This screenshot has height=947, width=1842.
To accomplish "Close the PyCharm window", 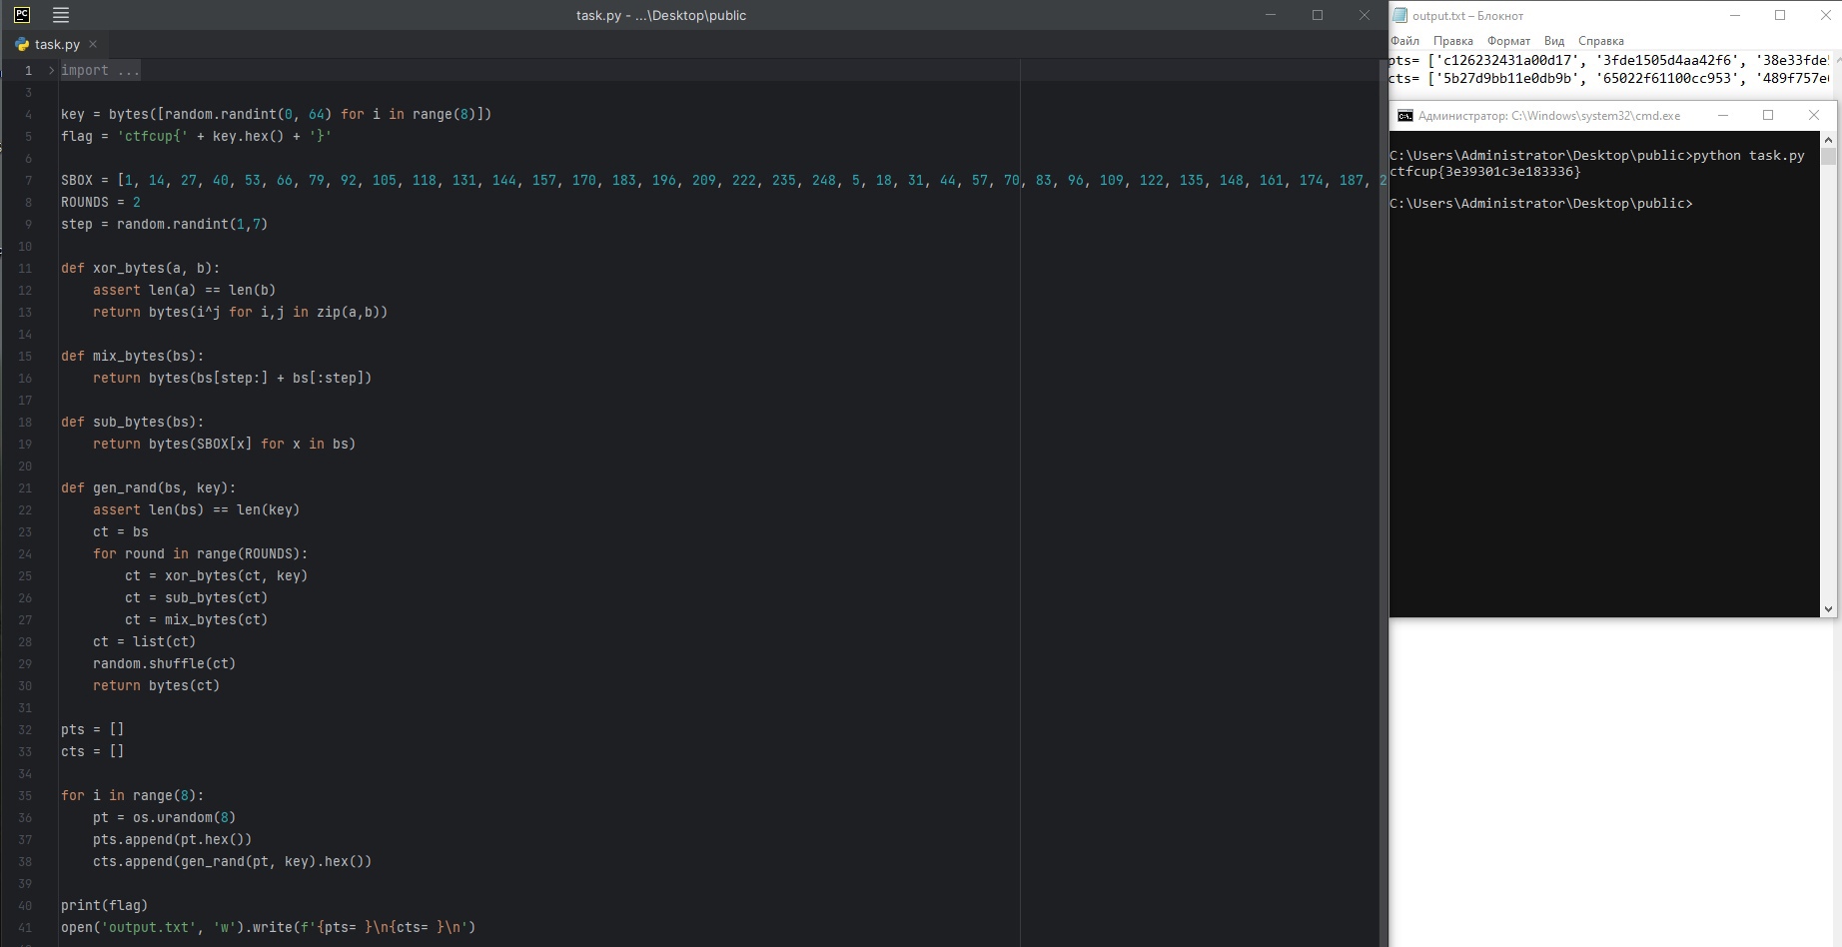I will click(1364, 15).
